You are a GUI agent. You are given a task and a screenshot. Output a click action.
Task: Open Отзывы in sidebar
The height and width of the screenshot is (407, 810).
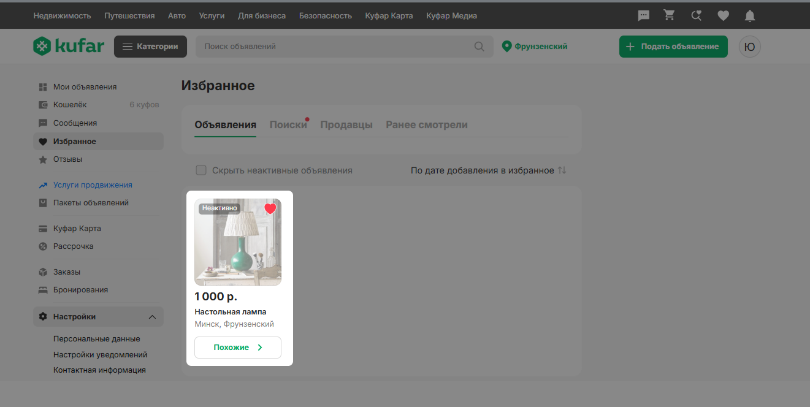click(x=67, y=159)
